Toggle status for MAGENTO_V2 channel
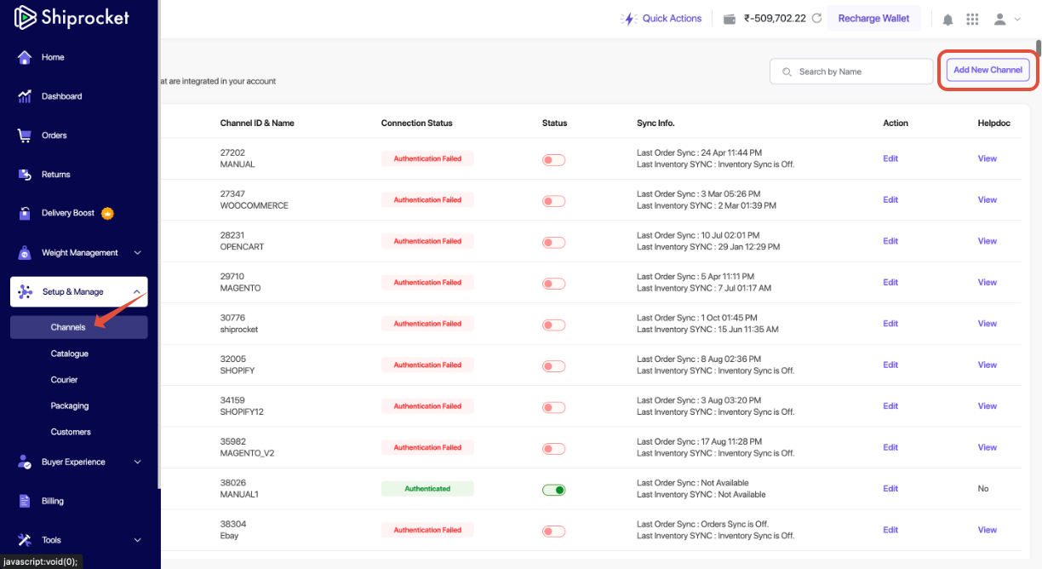1042x569 pixels. click(x=553, y=449)
